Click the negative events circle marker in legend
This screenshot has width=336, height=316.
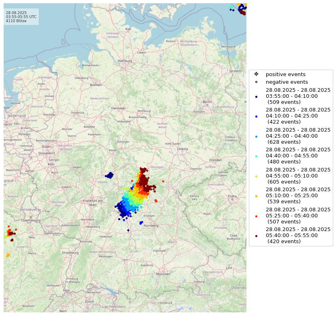click(256, 82)
